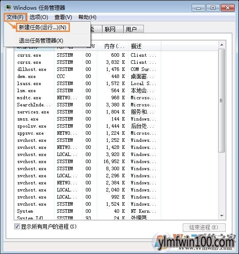
Task: Minimize the Task Manager window
Action: [198, 8]
